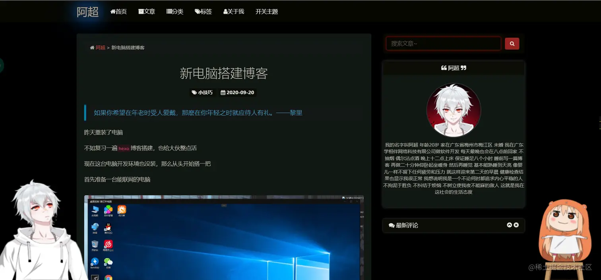The image size is (601, 280).
Task: Click the 2020-09-20 date badge
Action: pyautogui.click(x=237, y=93)
